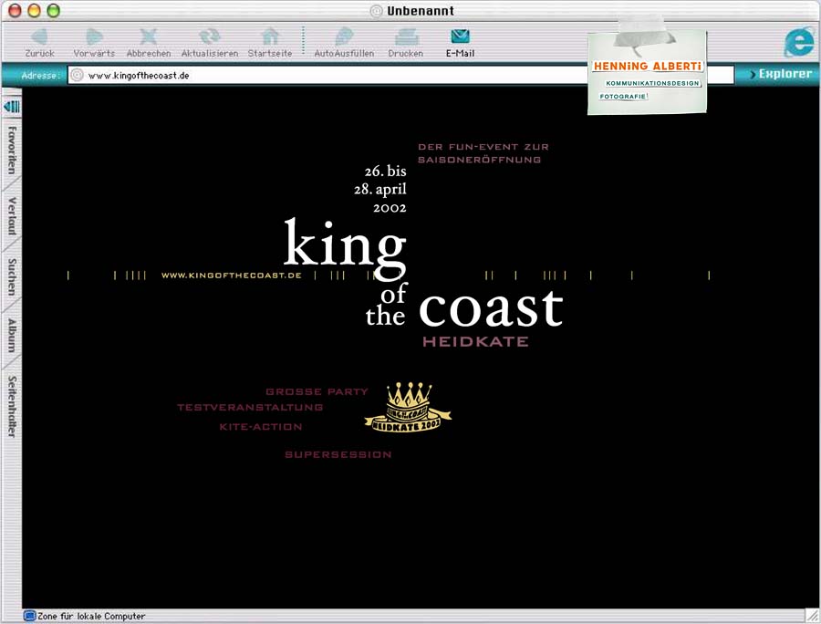Open the Suchen side tab
Screen dimensions: 821x624
pyautogui.click(x=12, y=277)
